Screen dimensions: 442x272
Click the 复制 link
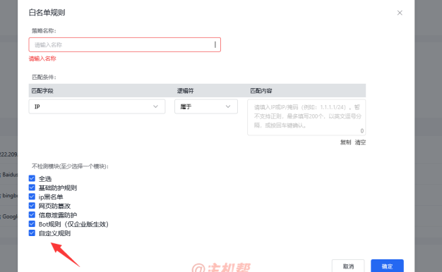345,142
